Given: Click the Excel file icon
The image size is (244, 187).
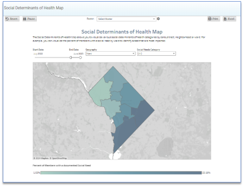Looking at the screenshot, I should click(x=225, y=19).
